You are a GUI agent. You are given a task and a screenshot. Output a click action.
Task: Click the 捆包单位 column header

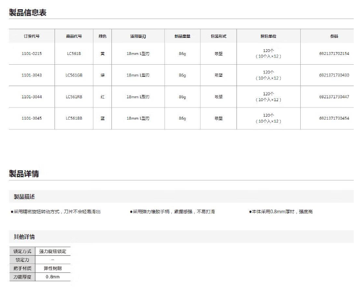point(268,36)
